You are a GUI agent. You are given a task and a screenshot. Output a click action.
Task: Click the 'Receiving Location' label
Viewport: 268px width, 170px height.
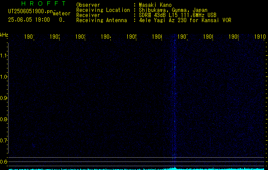coord(103,10)
